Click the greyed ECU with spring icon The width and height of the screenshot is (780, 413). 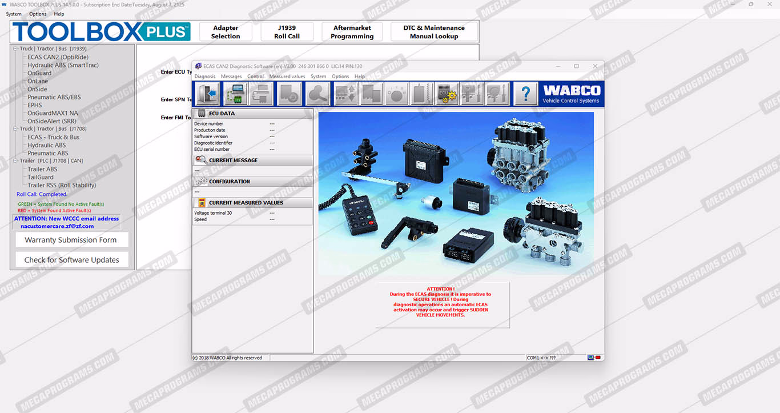[421, 94]
